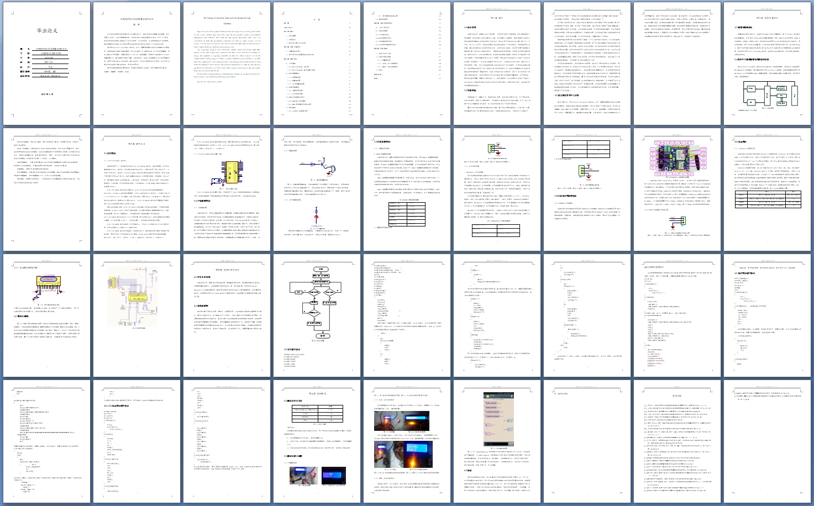Select the nearly blank page in bottom row
The image size is (814, 506).
tap(587, 441)
